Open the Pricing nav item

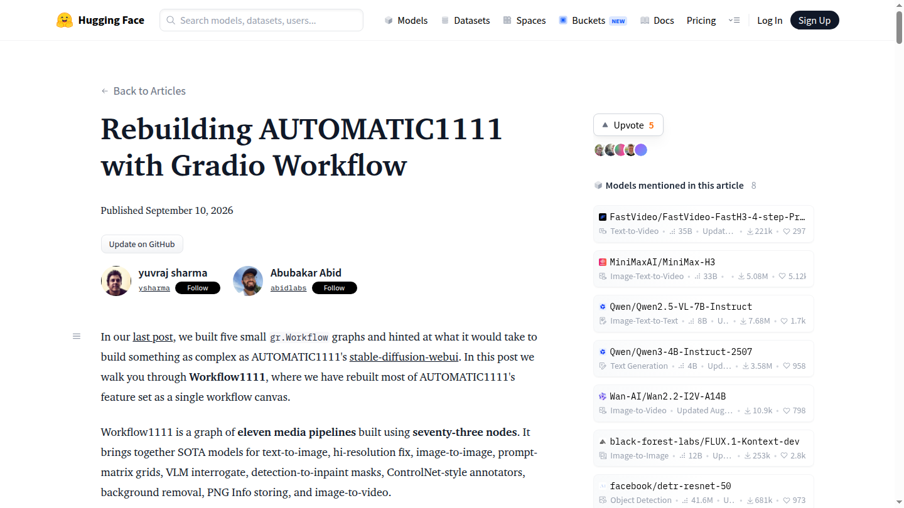point(701,20)
